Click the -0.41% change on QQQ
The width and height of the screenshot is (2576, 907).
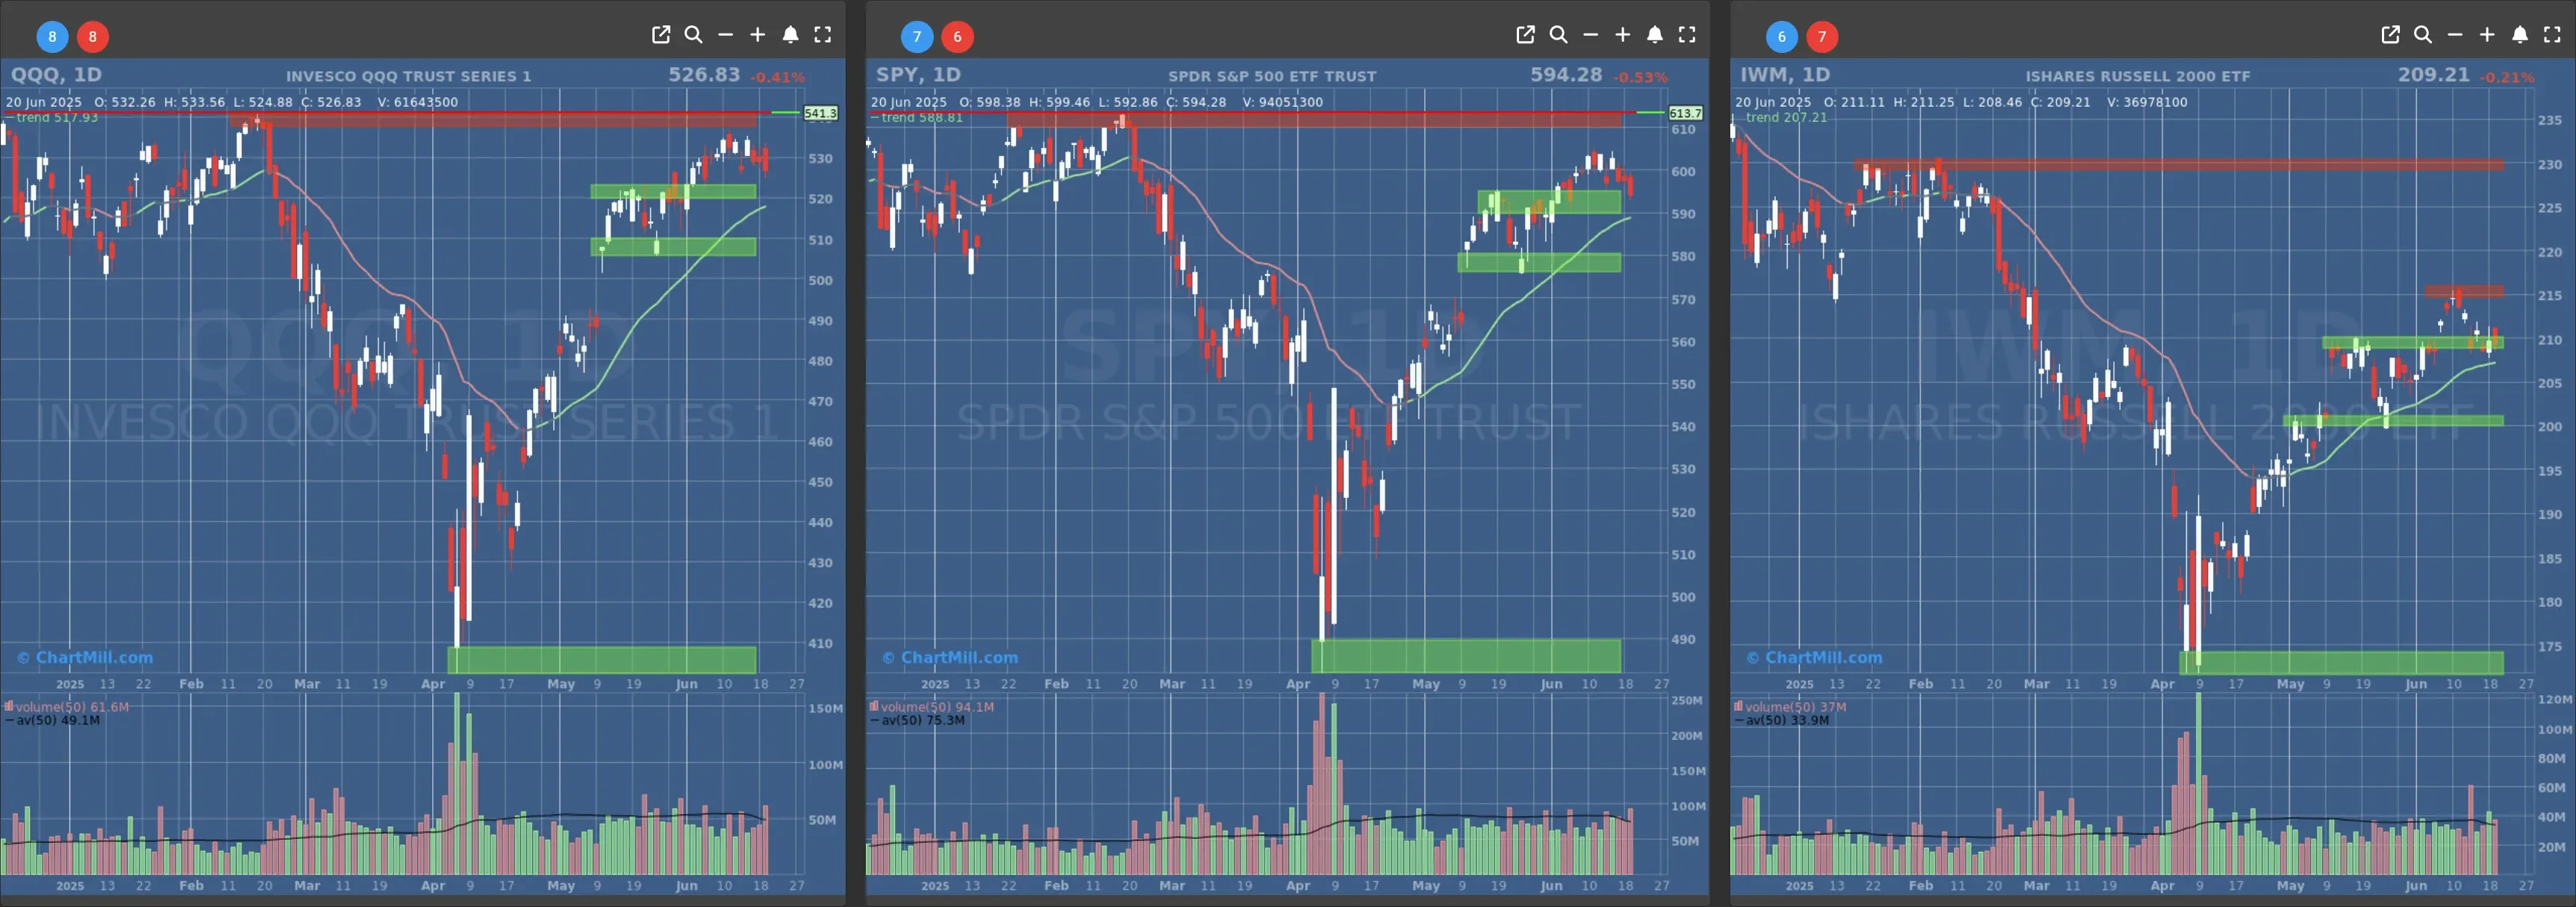(x=777, y=77)
